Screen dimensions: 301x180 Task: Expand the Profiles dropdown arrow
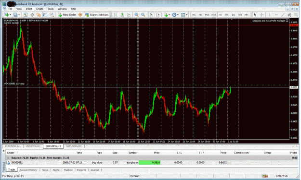[19, 15]
